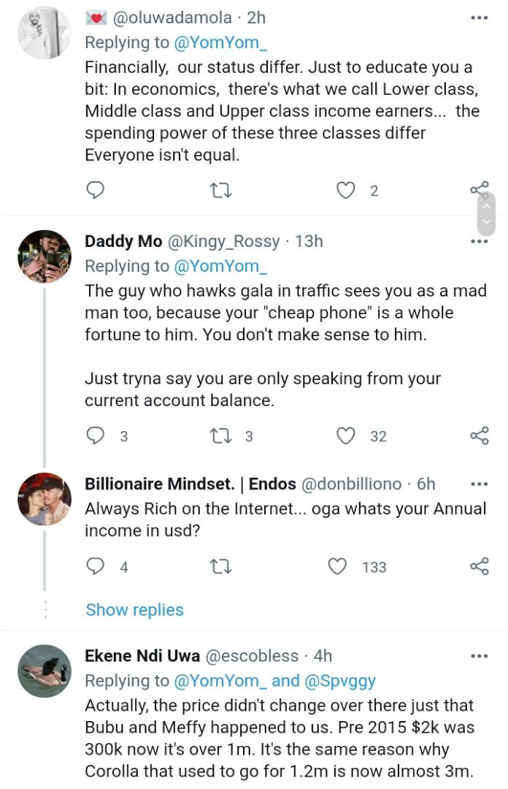Open more options on Ekene Ndi Uwa's tweet
Viewport: 508px width, 789px height.
click(479, 656)
